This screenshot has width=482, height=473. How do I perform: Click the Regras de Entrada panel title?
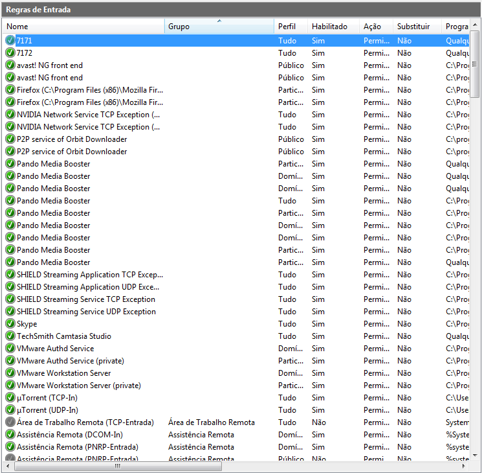click(38, 10)
